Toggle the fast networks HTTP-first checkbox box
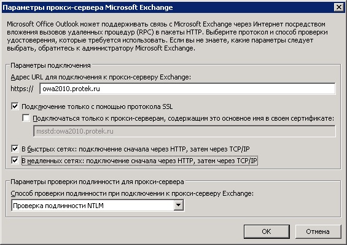Viewport: 347px width, 245px height. 15,148
